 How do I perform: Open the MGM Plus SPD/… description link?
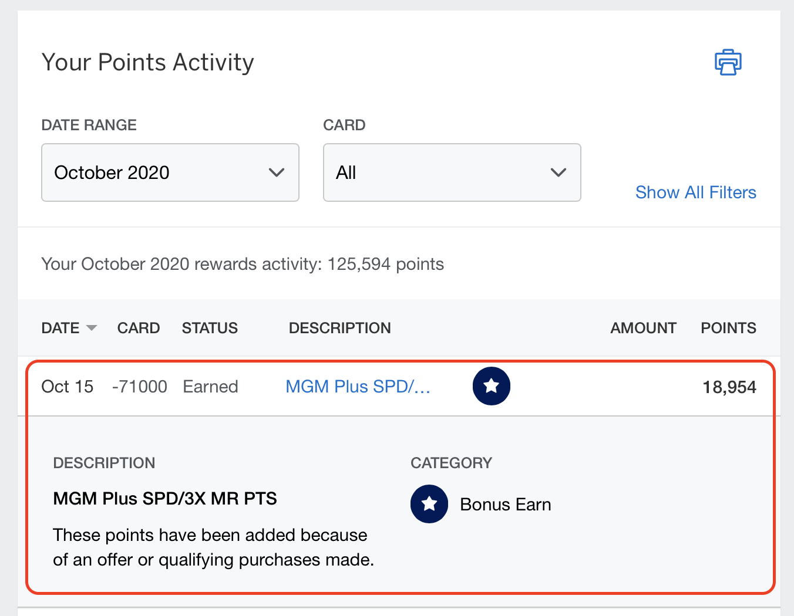pyautogui.click(x=358, y=387)
